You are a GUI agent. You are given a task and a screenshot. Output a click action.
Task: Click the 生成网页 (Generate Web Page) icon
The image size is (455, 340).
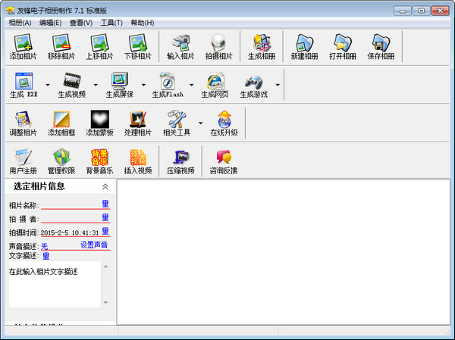(215, 81)
